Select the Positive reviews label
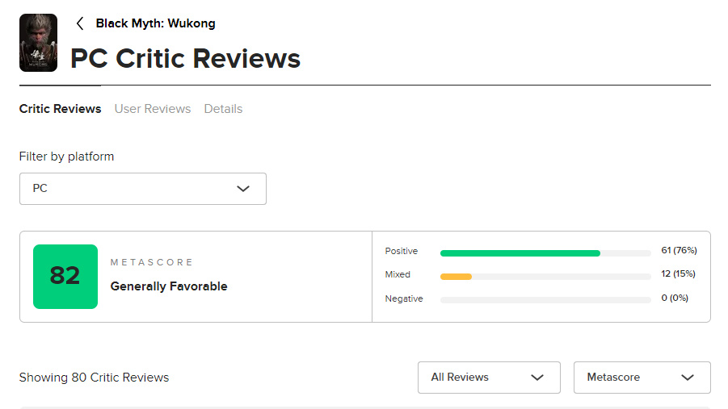 tap(401, 251)
